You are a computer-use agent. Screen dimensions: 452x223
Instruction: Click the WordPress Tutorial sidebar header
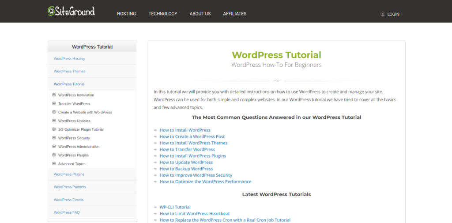(92, 47)
